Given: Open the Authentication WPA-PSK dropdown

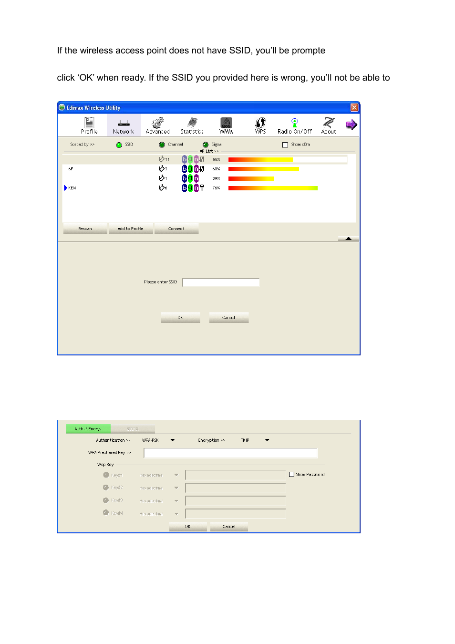Looking at the screenshot, I should [173, 440].
